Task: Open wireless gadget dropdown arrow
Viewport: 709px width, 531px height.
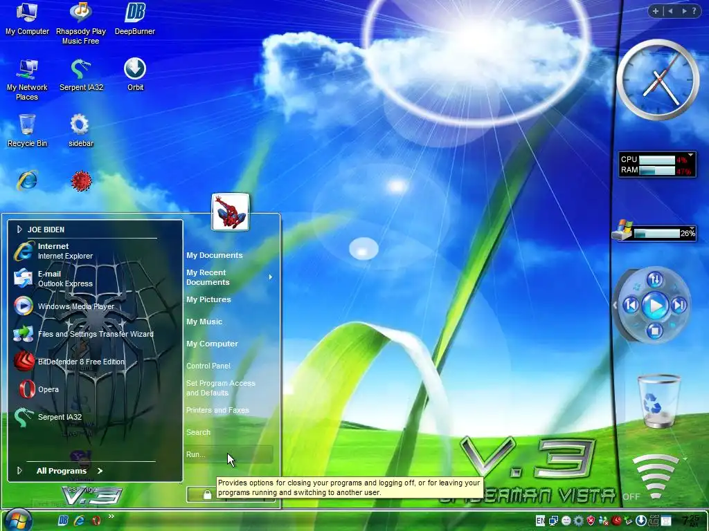Action: pyautogui.click(x=685, y=459)
